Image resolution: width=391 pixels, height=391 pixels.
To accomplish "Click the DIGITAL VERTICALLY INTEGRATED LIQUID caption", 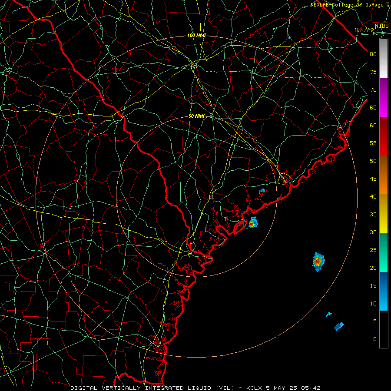I will coord(152,388).
